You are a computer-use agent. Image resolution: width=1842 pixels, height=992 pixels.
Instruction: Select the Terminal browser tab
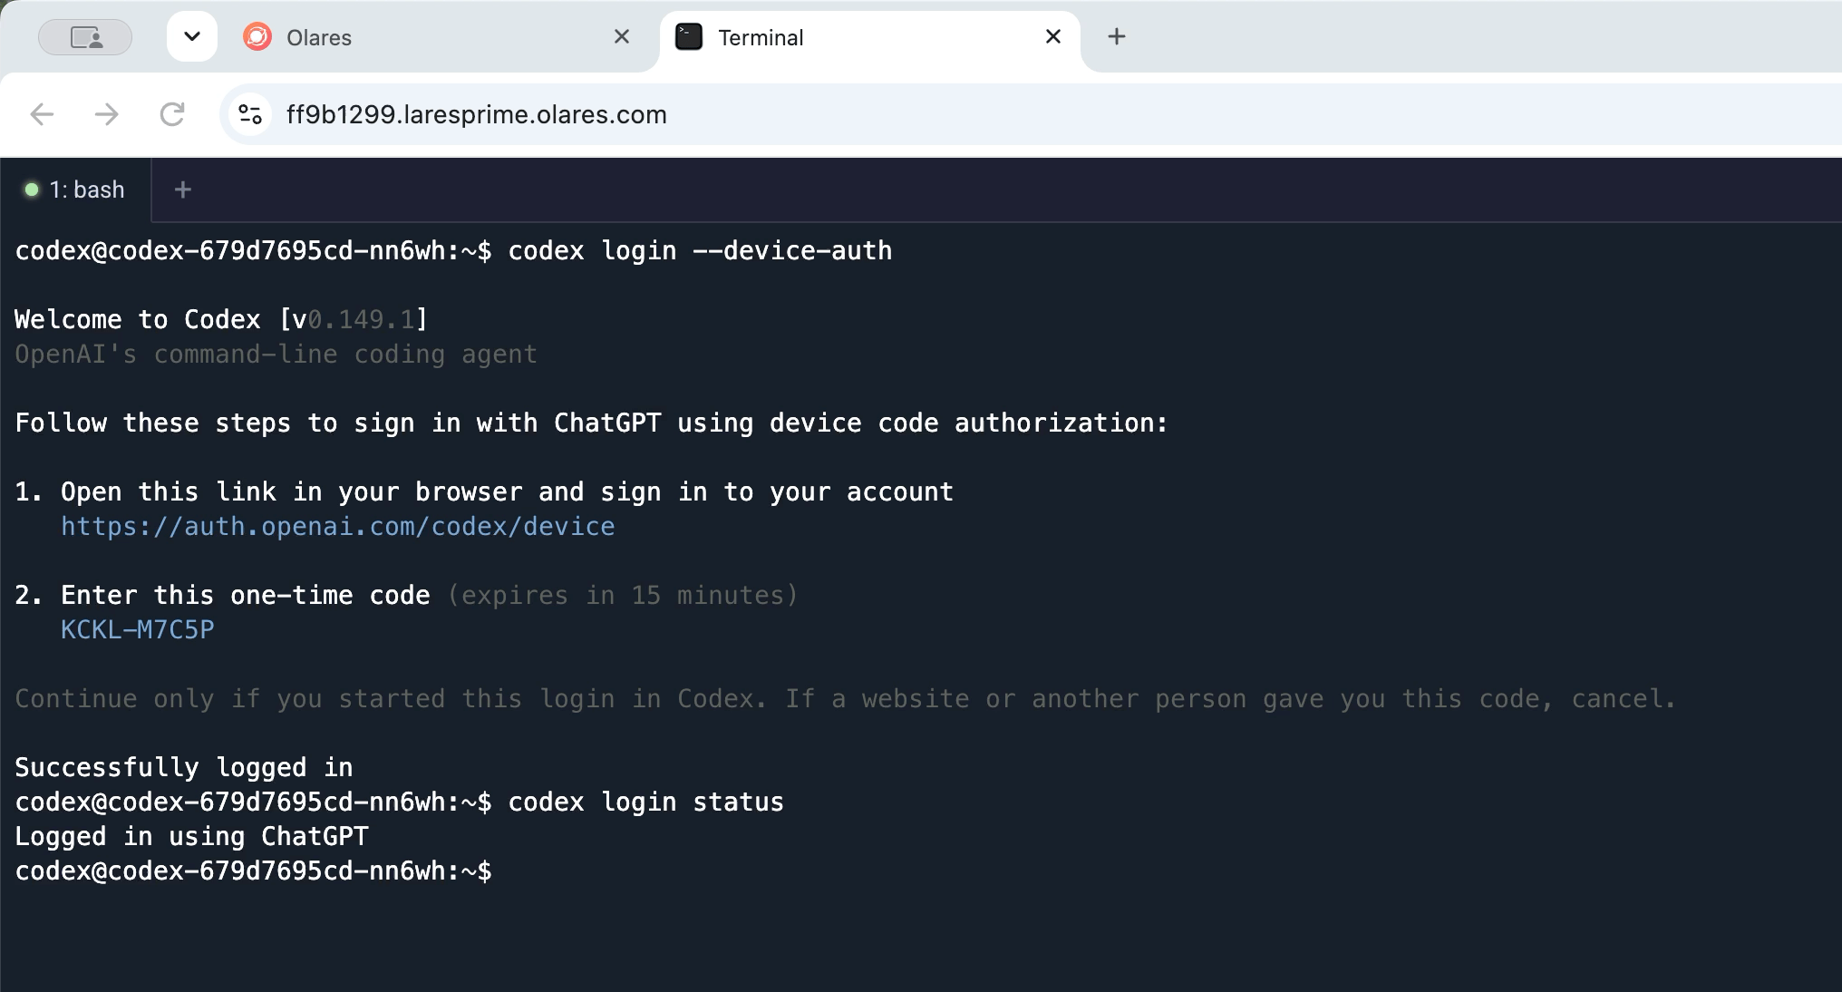[870, 37]
